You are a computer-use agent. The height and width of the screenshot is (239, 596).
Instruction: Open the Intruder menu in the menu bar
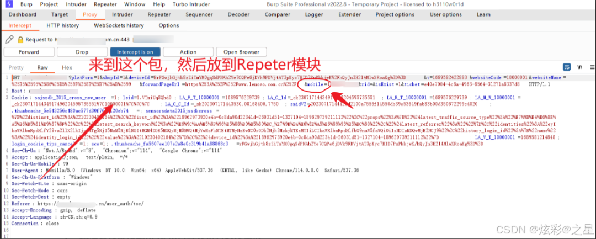click(x=76, y=4)
